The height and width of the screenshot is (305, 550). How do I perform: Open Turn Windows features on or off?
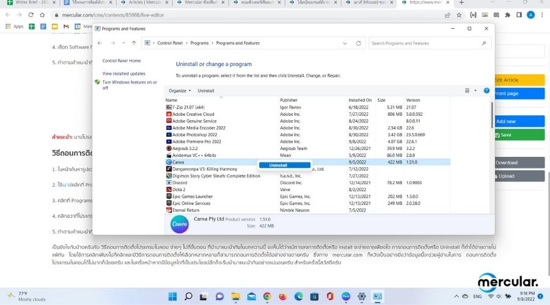[130, 85]
